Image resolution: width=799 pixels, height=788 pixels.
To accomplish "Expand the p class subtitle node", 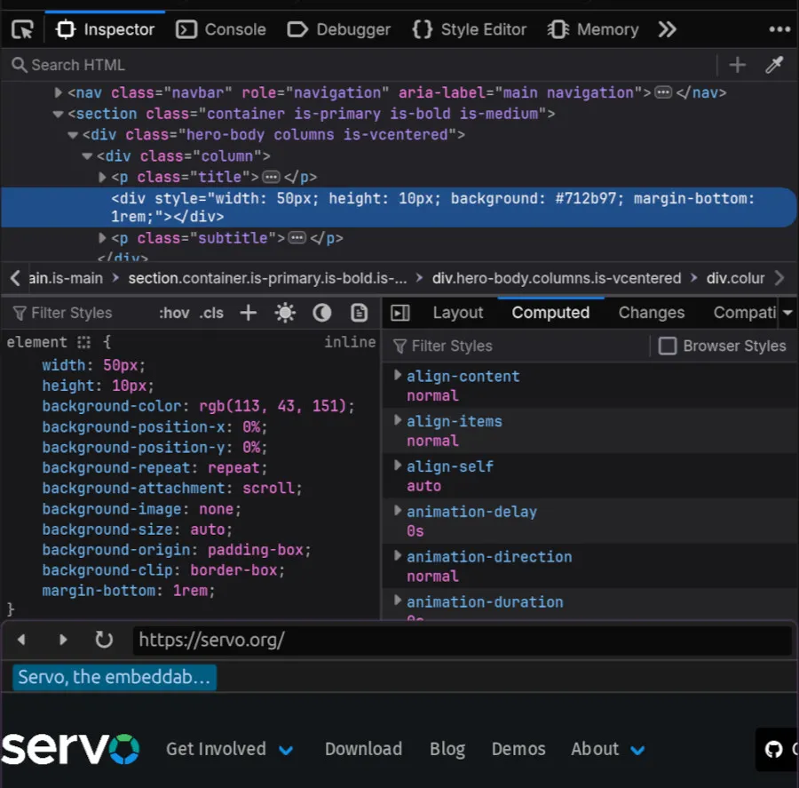I will pyautogui.click(x=102, y=238).
